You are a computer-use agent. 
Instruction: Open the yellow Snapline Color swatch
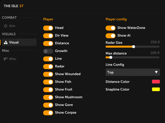click(156, 89)
